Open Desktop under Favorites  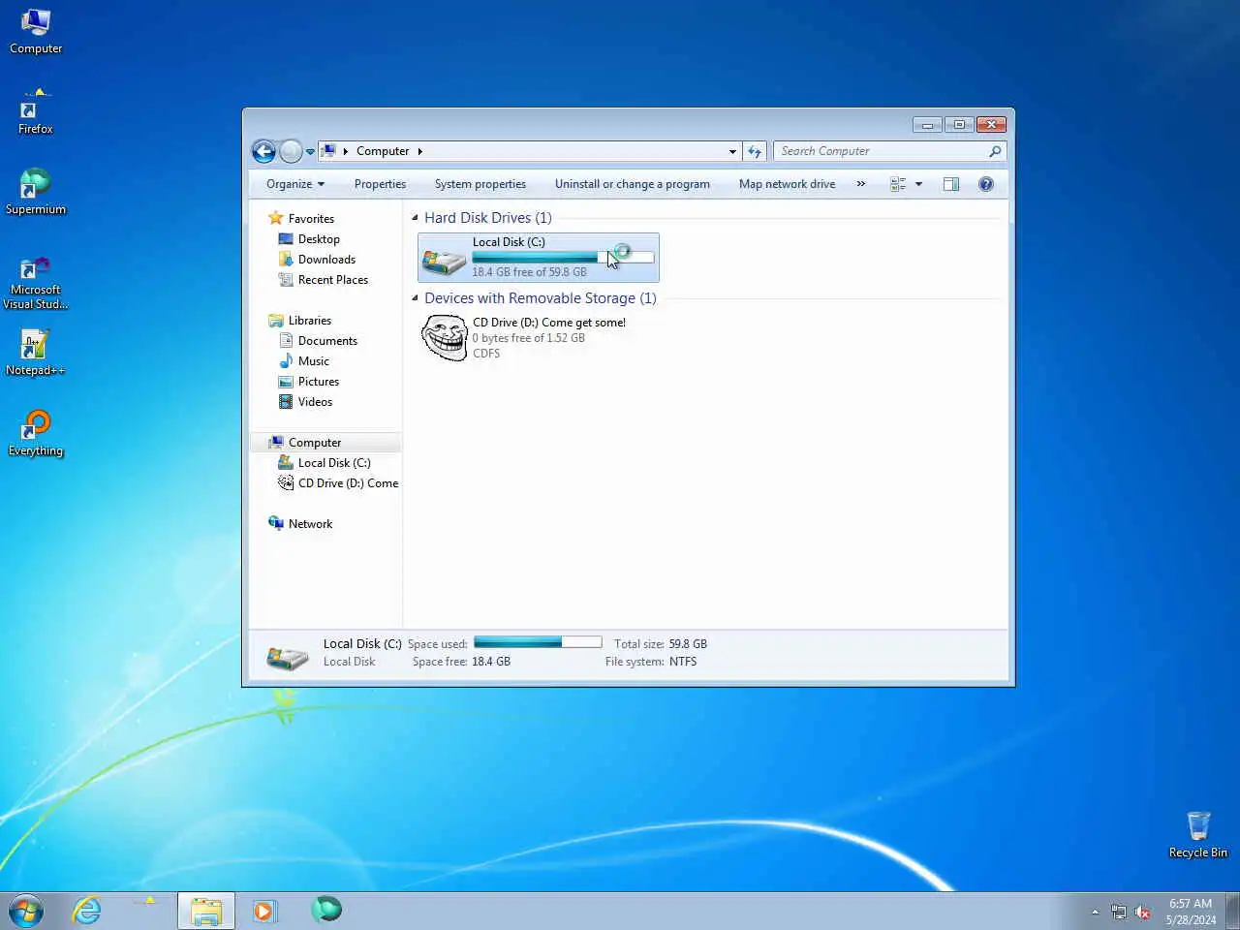tap(319, 239)
